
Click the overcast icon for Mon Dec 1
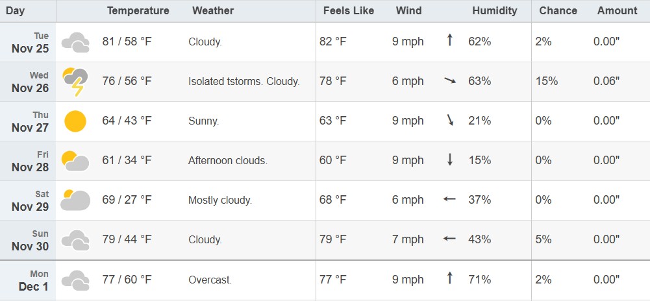75,280
